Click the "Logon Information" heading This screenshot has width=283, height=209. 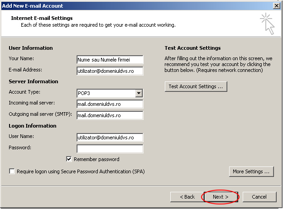(x=33, y=126)
